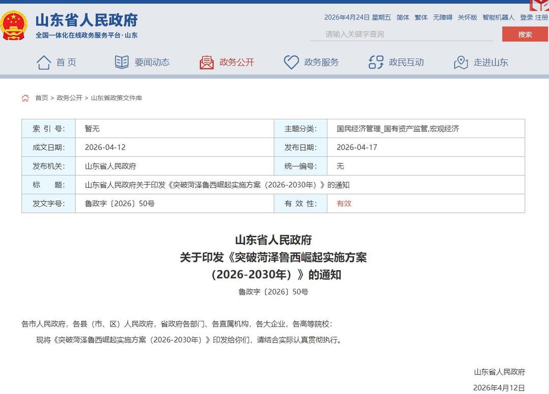Click the 登录 login link
The image size is (549, 394).
click(x=527, y=17)
